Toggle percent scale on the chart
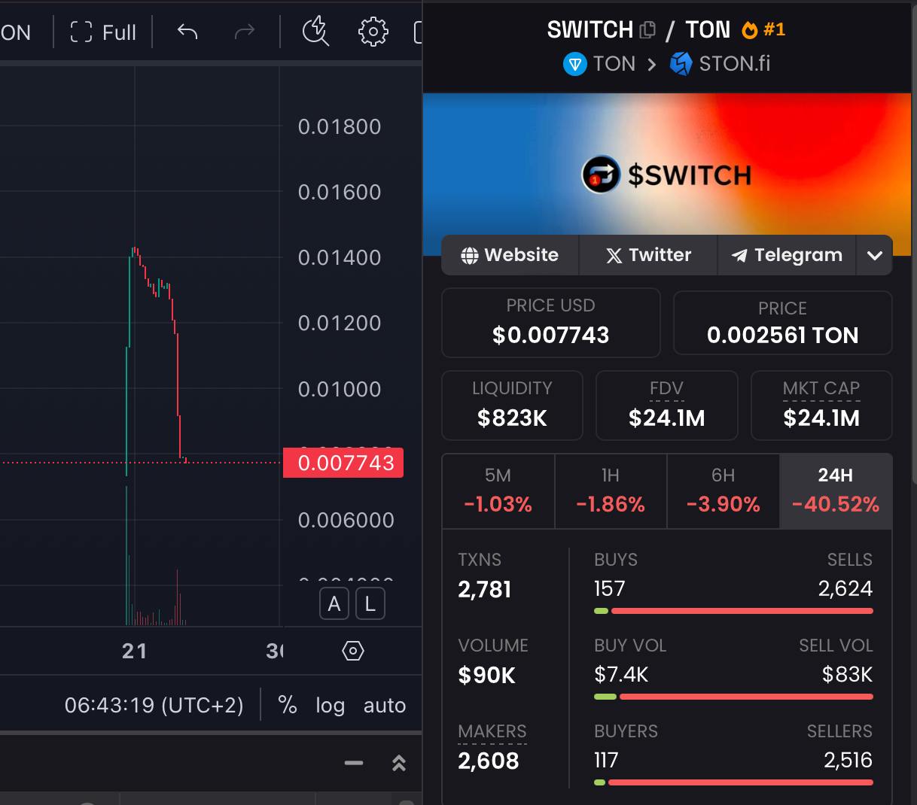 click(x=287, y=705)
